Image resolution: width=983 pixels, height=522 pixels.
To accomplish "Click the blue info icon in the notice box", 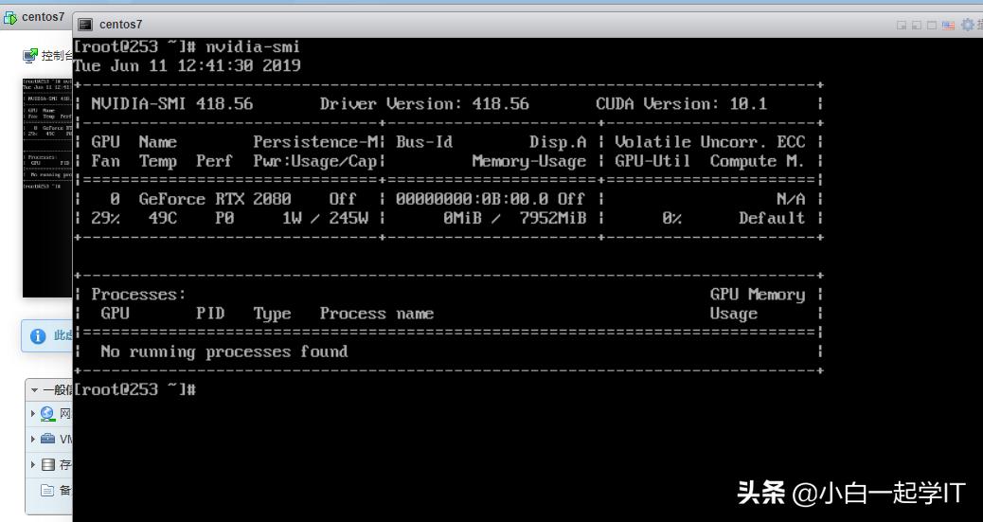I will tap(38, 336).
